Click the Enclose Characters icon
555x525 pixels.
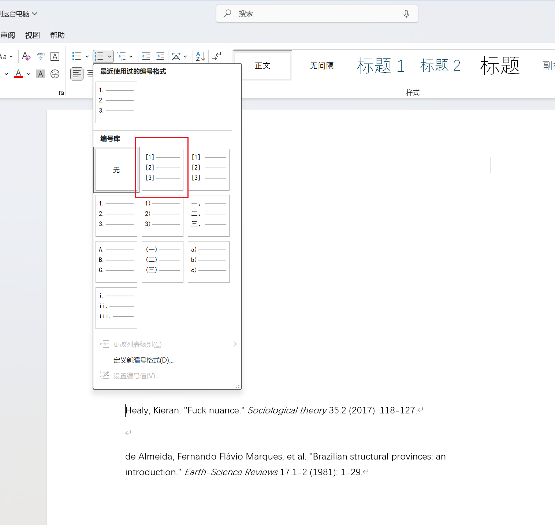point(55,74)
